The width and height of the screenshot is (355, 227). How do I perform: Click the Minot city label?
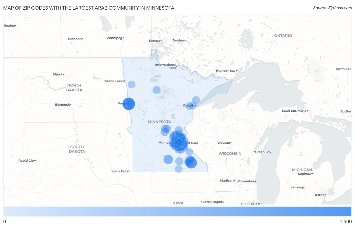59,74
